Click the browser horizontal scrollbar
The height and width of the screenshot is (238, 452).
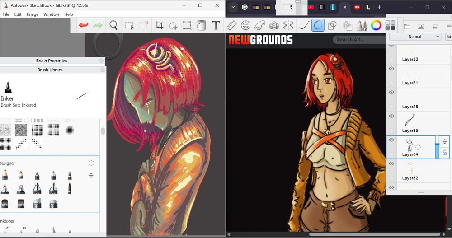[375, 234]
